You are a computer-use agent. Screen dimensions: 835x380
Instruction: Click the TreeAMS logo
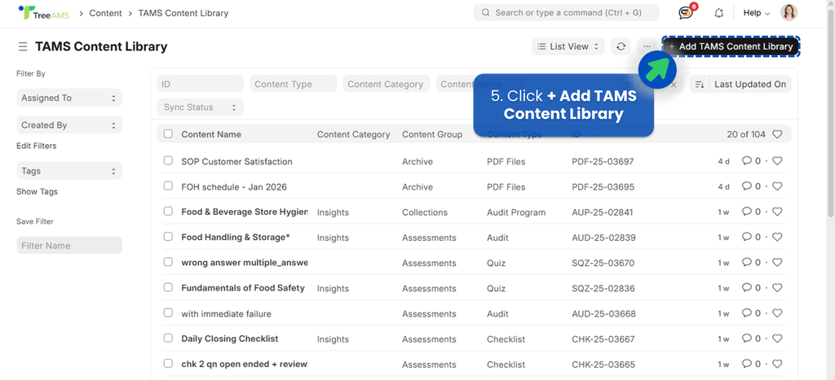pos(42,13)
